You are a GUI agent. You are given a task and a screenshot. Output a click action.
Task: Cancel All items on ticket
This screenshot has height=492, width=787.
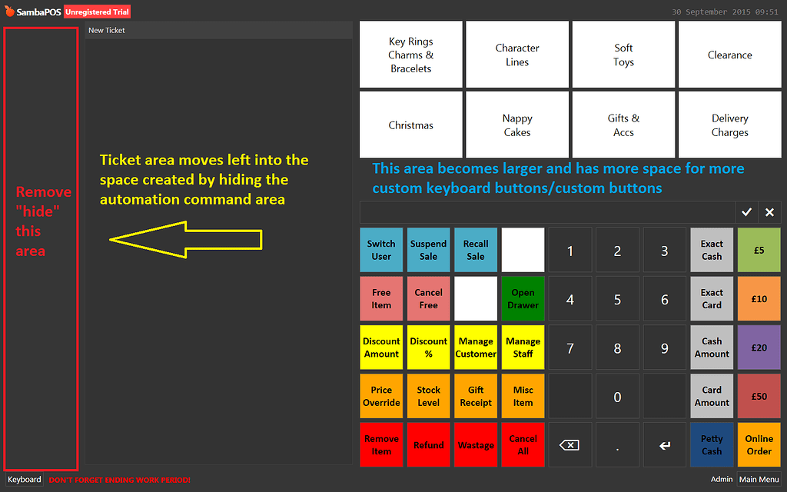pos(523,444)
